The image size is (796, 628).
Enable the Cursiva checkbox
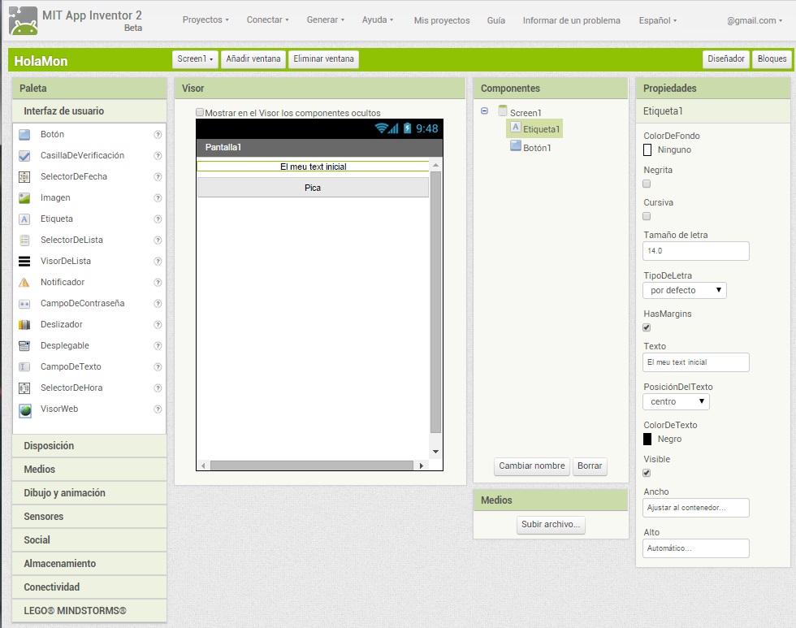click(x=647, y=216)
